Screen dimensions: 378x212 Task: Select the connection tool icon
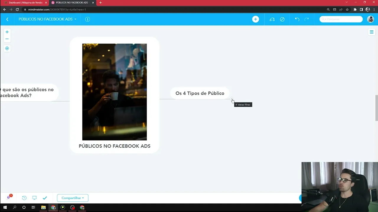coord(272,19)
